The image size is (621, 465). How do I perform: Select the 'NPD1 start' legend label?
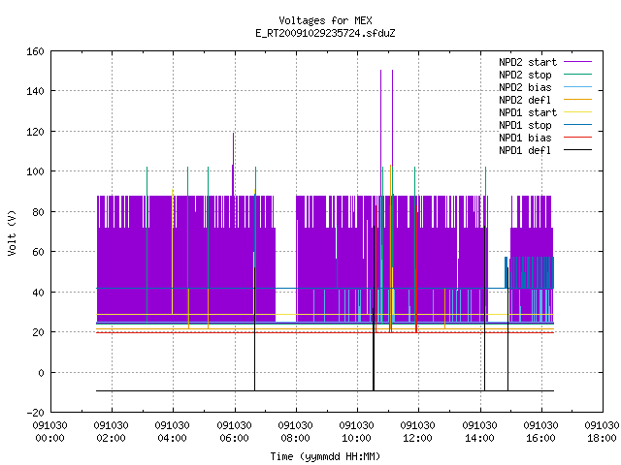(528, 112)
